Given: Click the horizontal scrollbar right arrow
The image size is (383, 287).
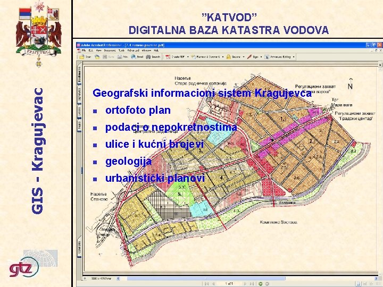Looking at the screenshot, I should [x=376, y=278].
